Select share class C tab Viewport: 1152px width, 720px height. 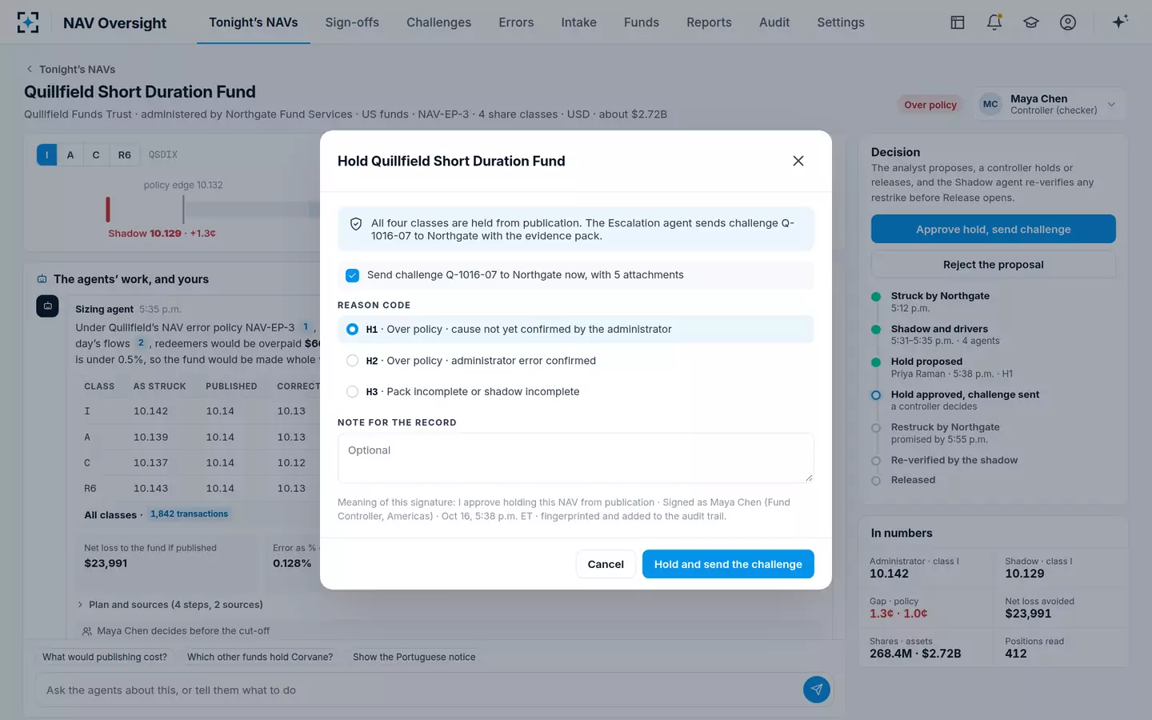coord(96,155)
